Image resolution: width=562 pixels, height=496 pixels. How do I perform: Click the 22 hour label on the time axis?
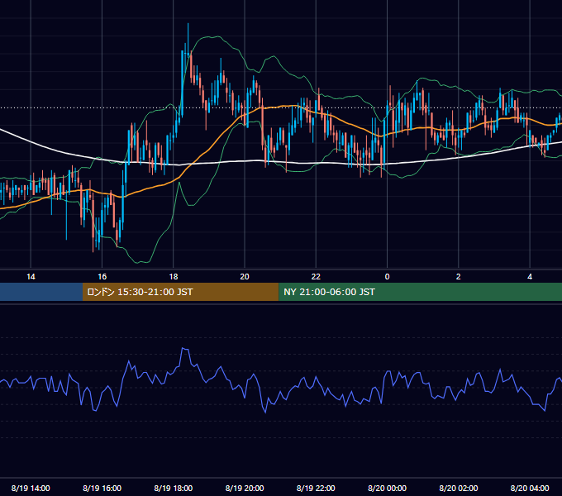click(316, 277)
